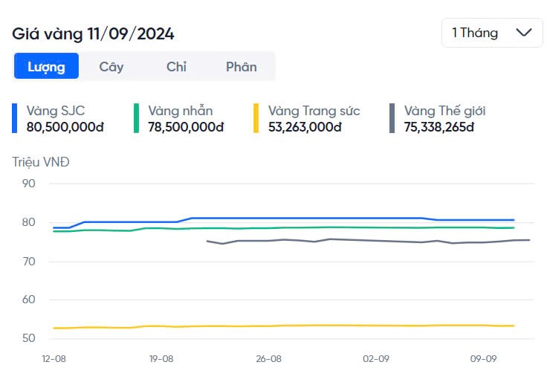This screenshot has width=547, height=388.
Task: Click the gray color bar for Vàng Thế giới
Action: coord(392,118)
